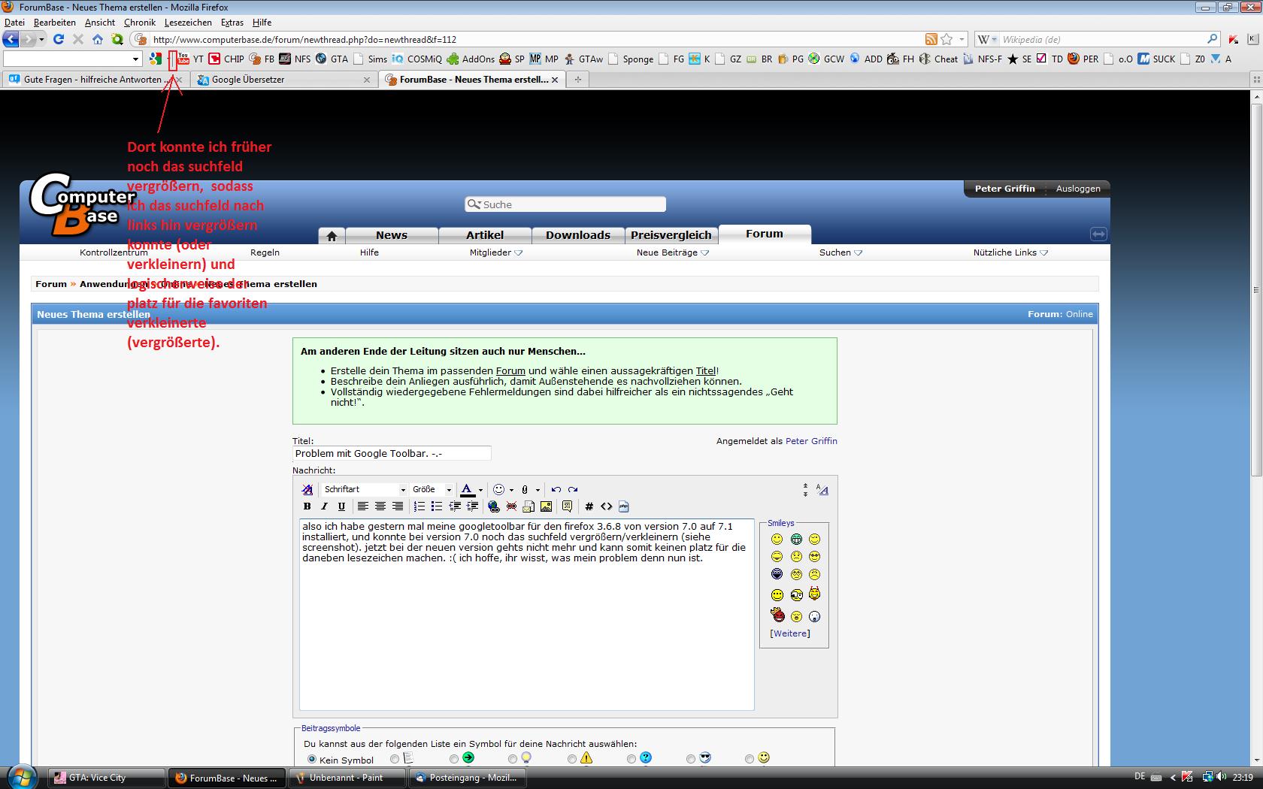Open the CHIP bookmark
The image size is (1263, 789).
pos(227,59)
